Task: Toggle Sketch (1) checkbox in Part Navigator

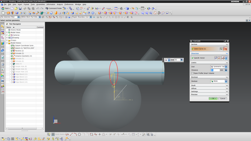Action: tap(12, 48)
